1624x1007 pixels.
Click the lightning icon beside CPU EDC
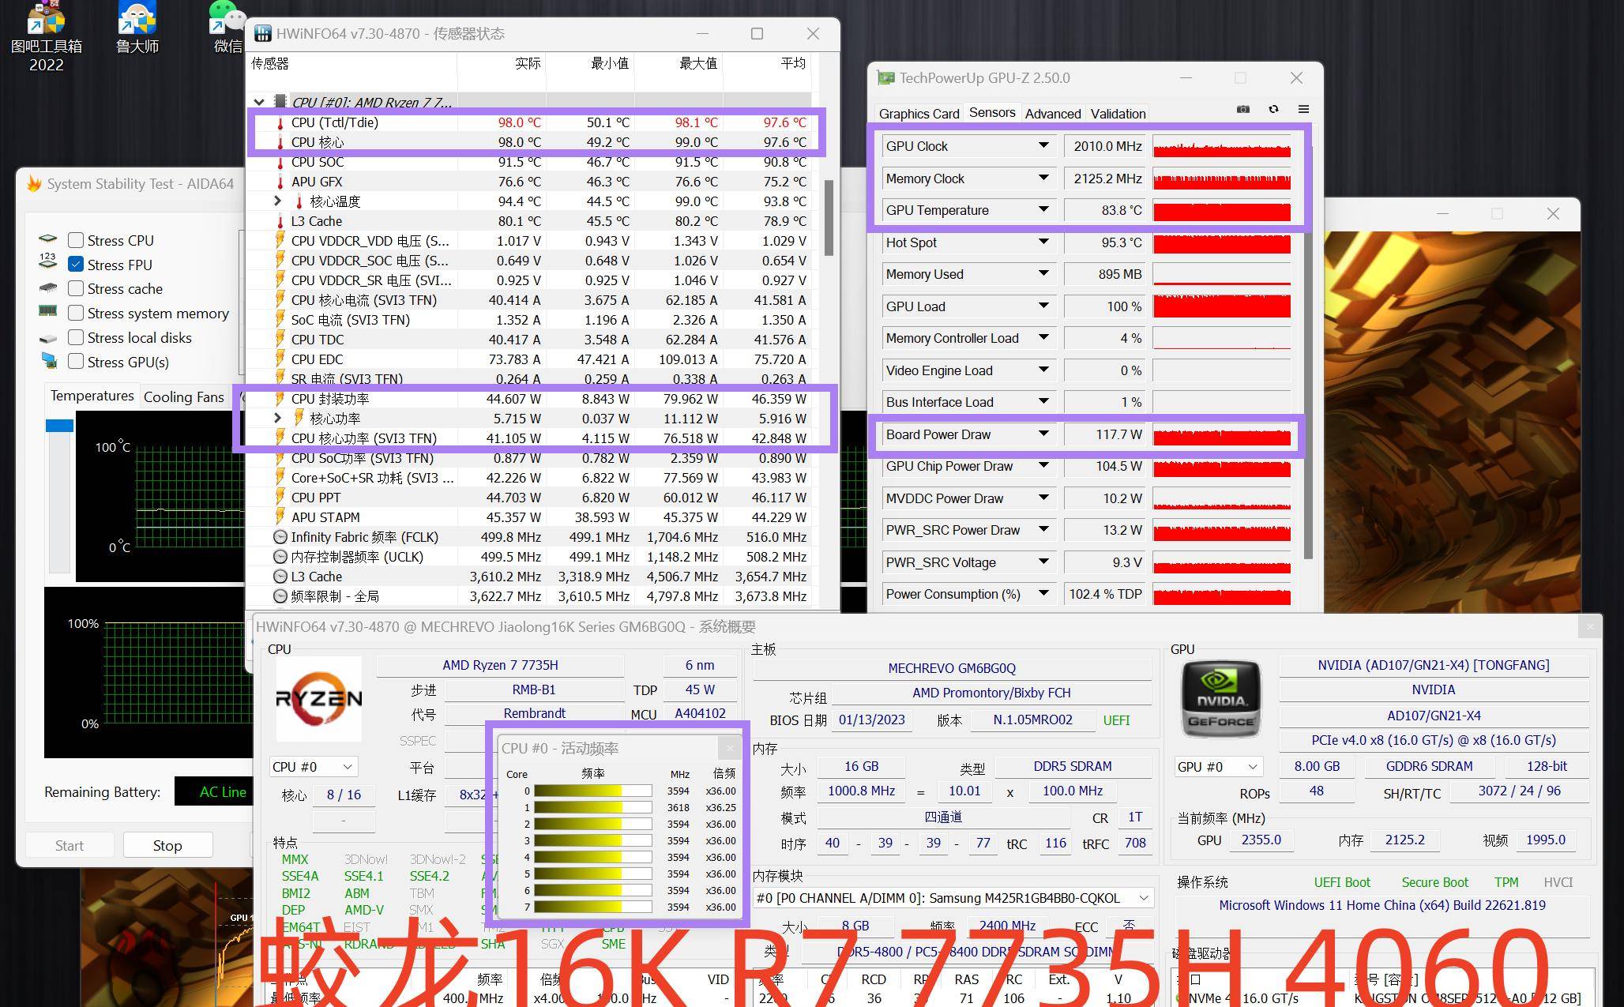click(280, 359)
